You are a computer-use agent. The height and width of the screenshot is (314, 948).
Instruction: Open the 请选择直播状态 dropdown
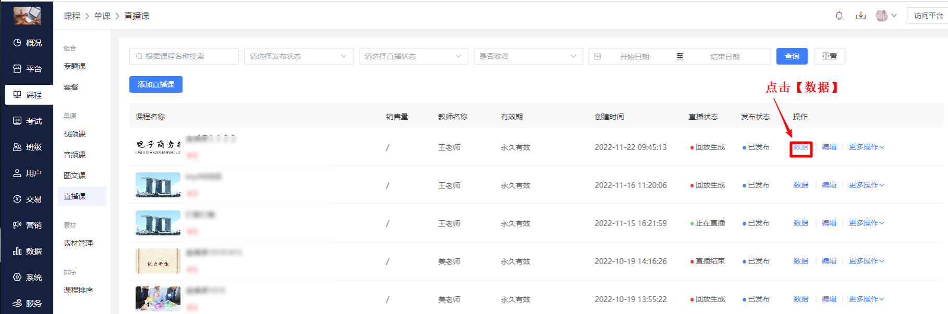click(x=414, y=56)
